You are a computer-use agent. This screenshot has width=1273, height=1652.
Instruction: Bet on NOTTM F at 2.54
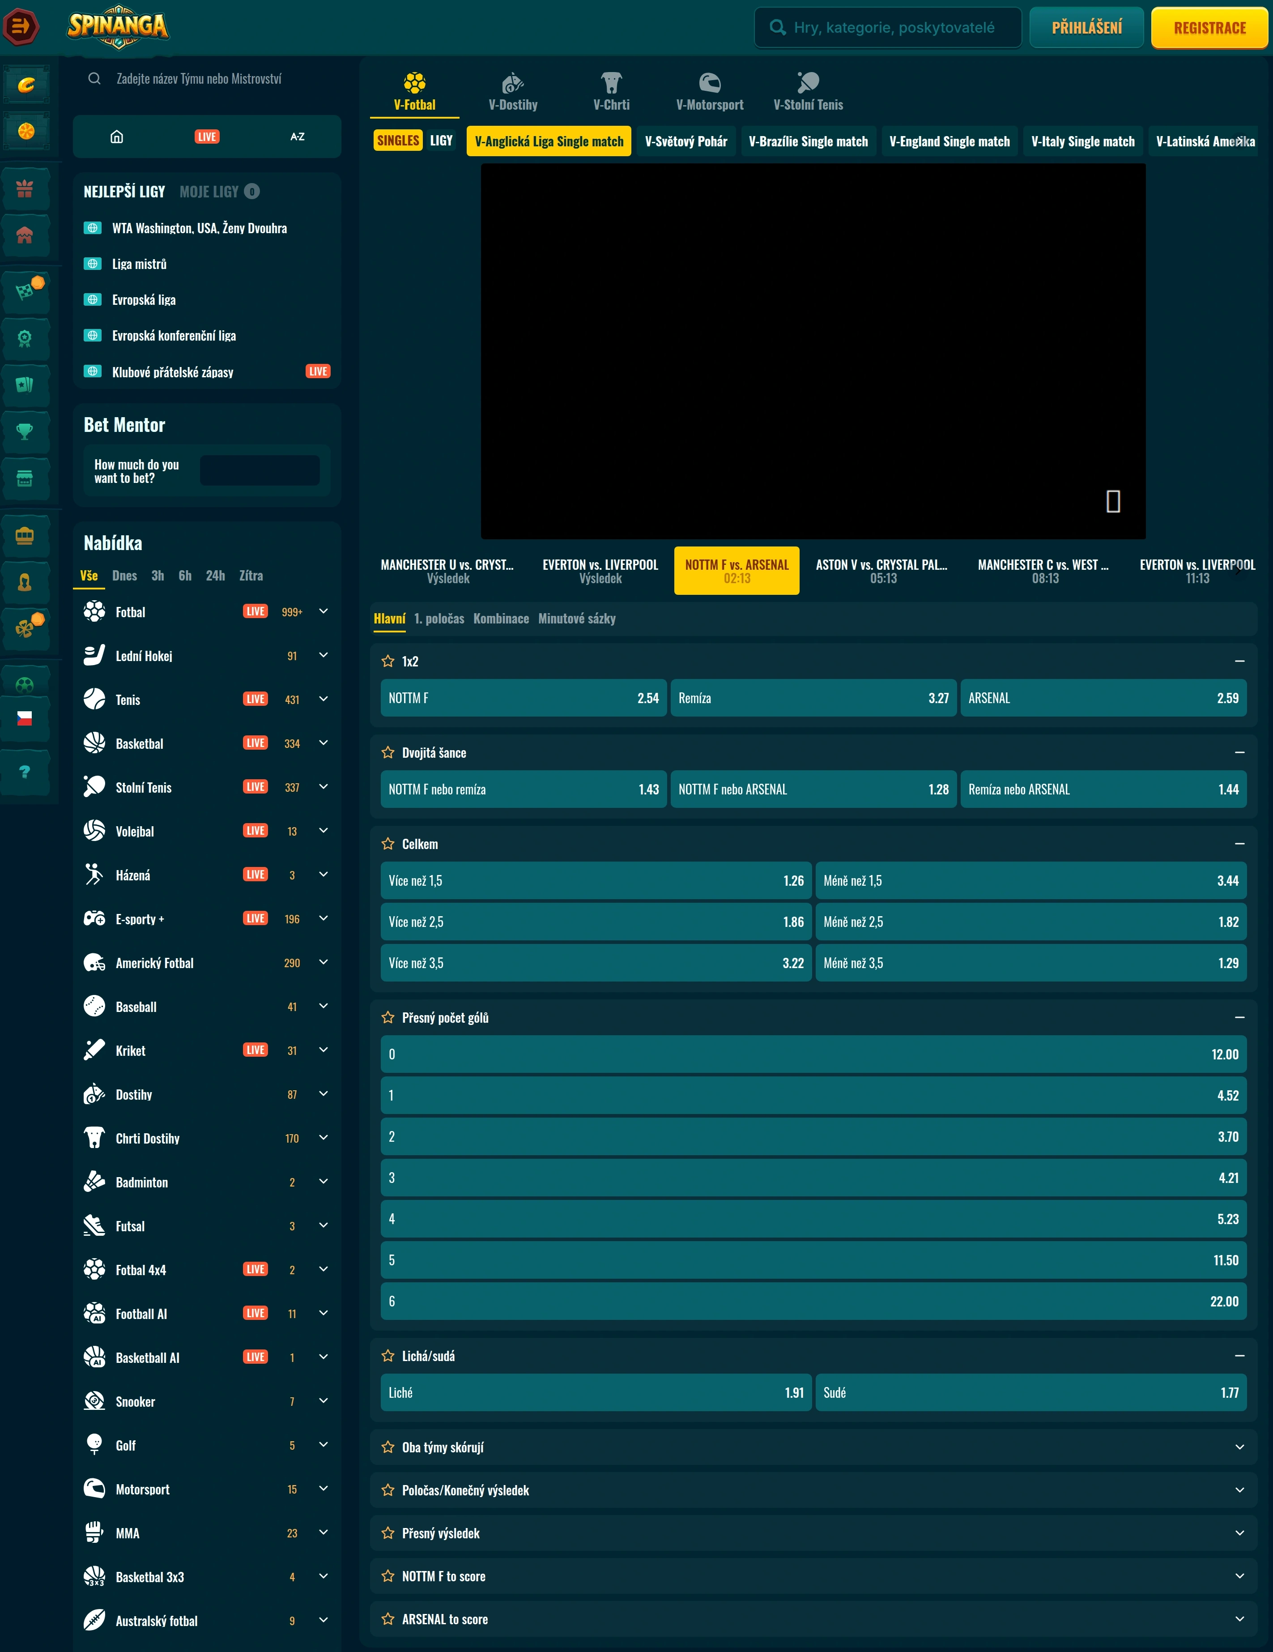point(524,698)
